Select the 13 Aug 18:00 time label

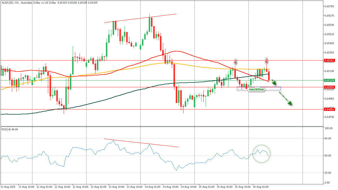135,186
